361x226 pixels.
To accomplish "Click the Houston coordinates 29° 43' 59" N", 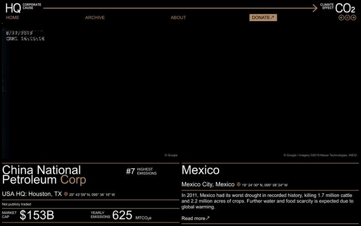I will [x=92, y=195].
